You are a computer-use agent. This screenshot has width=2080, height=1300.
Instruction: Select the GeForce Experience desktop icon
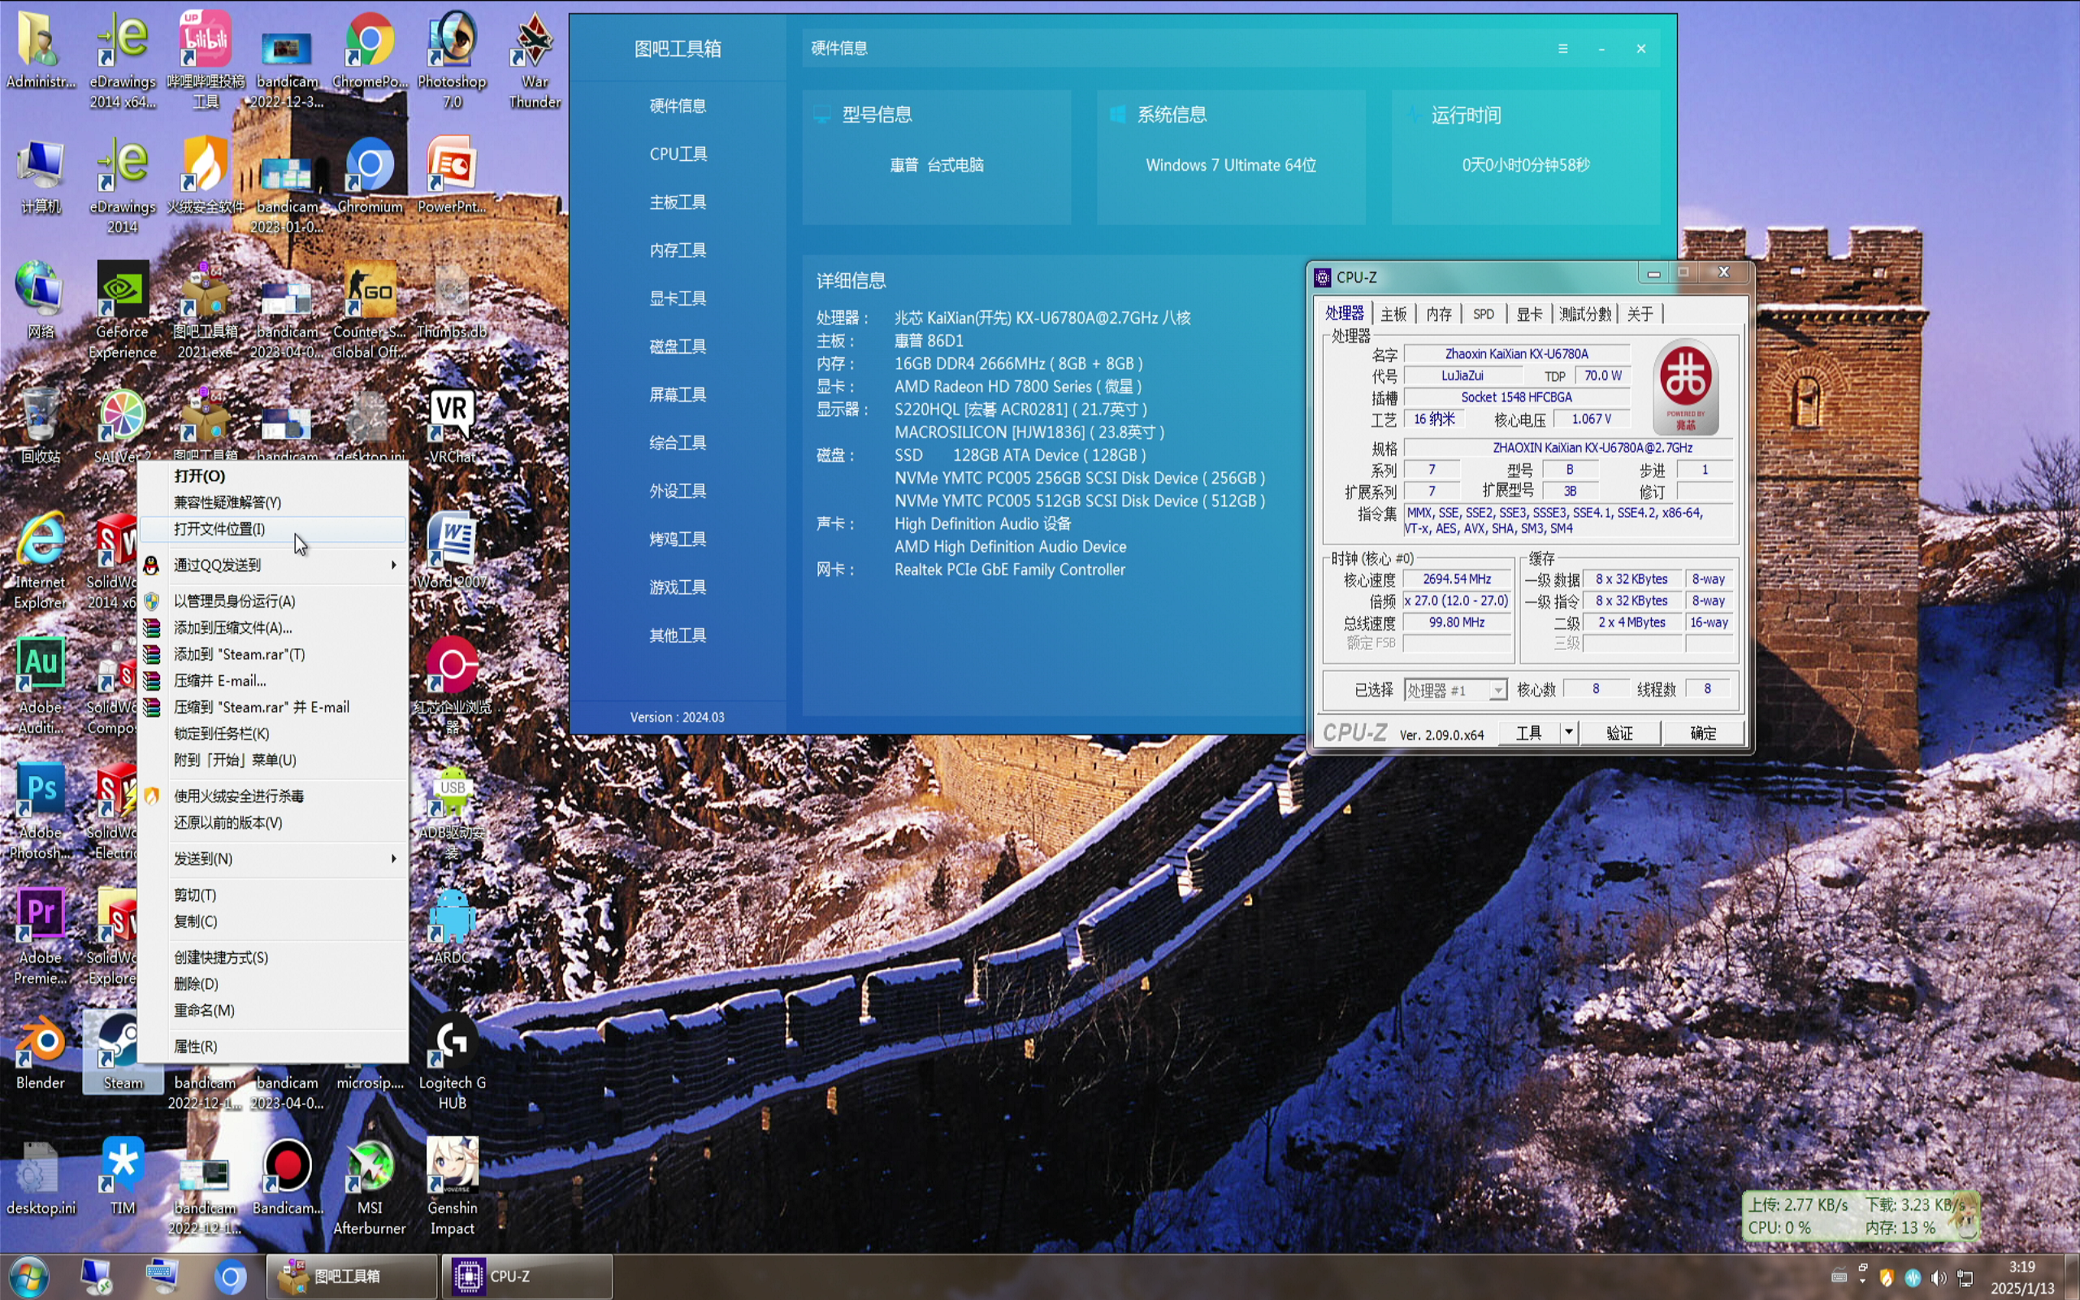(122, 310)
